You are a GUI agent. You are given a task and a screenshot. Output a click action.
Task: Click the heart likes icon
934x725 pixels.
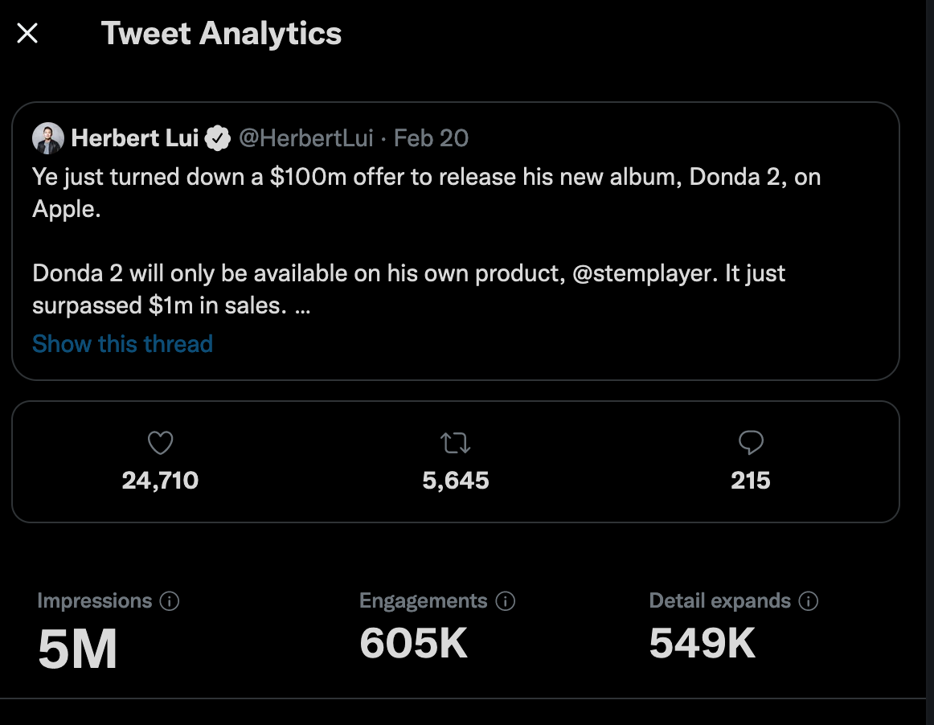coord(161,443)
